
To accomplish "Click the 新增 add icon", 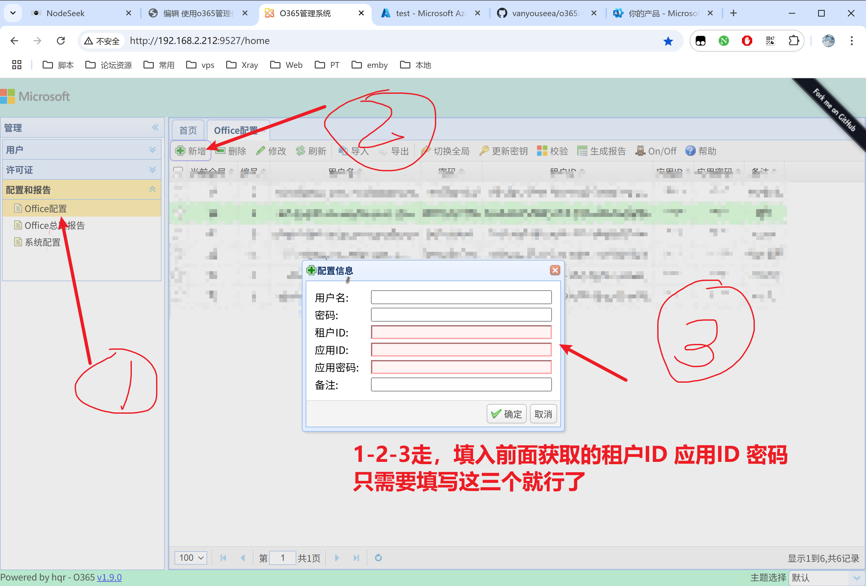I will (x=180, y=151).
